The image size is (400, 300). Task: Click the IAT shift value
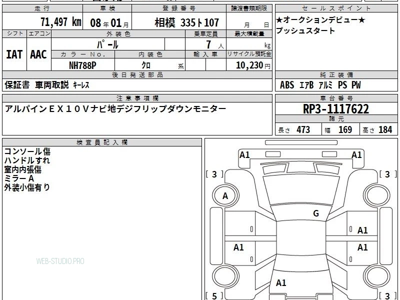point(14,54)
